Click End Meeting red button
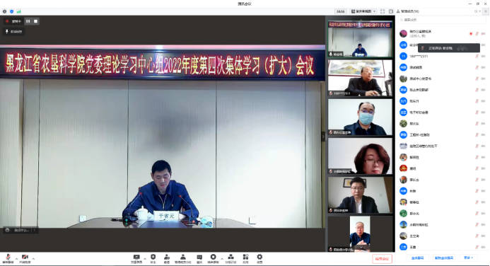The image size is (490, 266). point(383,259)
